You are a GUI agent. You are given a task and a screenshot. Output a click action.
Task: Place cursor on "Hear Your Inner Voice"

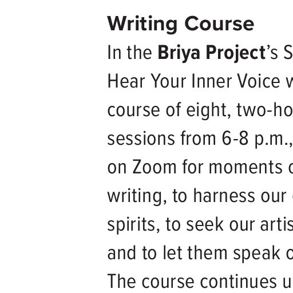[193, 81]
